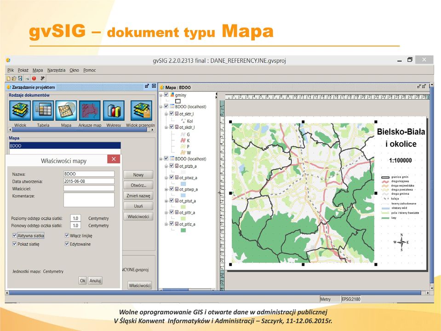Click the Otwórz... button

click(138, 185)
